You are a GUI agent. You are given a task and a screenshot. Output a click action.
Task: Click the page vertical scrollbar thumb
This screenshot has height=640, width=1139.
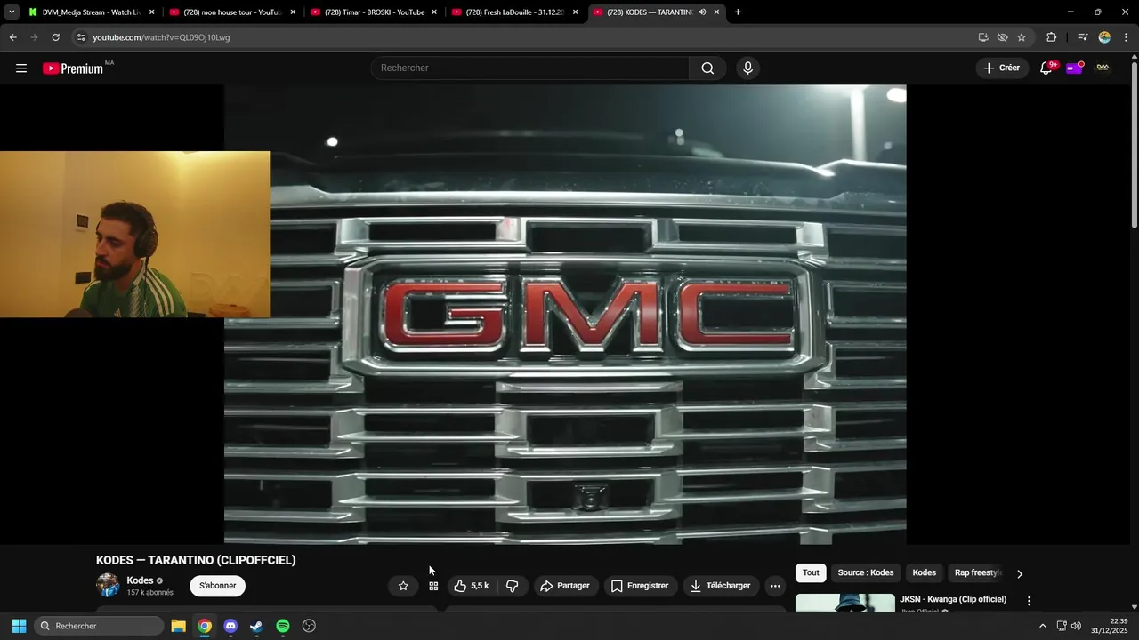[1135, 145]
